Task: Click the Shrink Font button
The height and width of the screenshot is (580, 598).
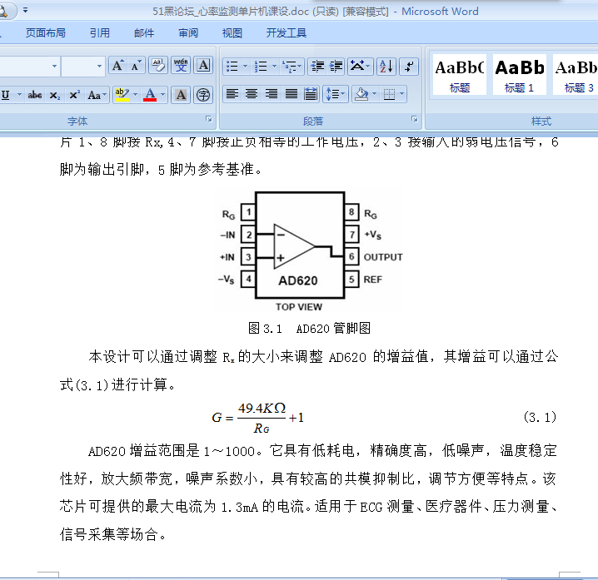Action: (x=136, y=66)
